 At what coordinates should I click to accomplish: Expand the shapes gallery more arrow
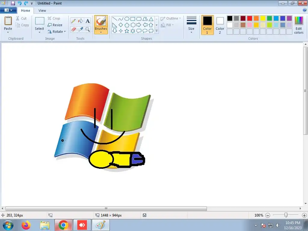click(x=156, y=31)
